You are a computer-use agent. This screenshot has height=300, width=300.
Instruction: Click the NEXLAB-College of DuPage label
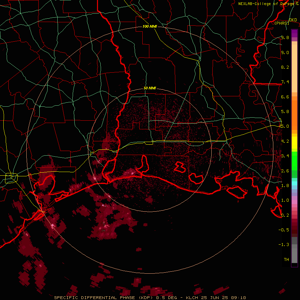click(267, 4)
